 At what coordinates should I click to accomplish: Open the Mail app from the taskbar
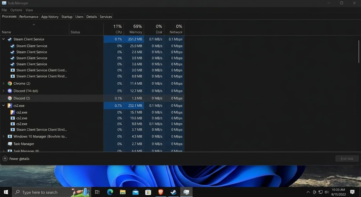coord(135,192)
